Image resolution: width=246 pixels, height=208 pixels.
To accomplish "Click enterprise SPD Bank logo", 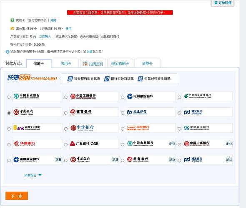I will coord(193,159).
